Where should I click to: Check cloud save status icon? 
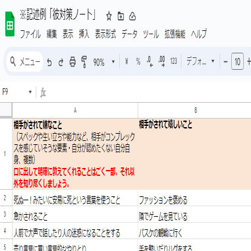click(x=132, y=16)
